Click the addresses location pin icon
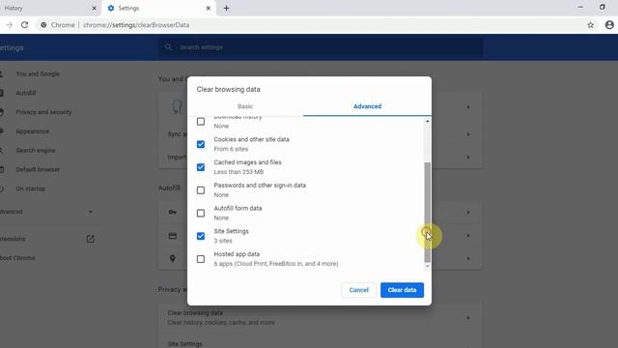Viewport: 618px width, 348px height. tap(173, 258)
